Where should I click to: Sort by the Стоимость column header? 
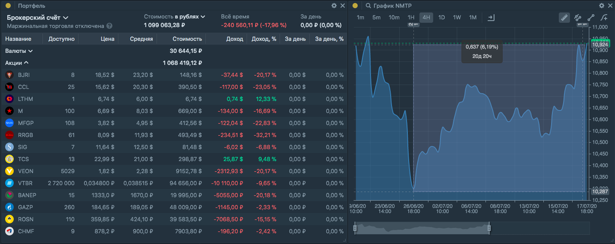[187, 39]
